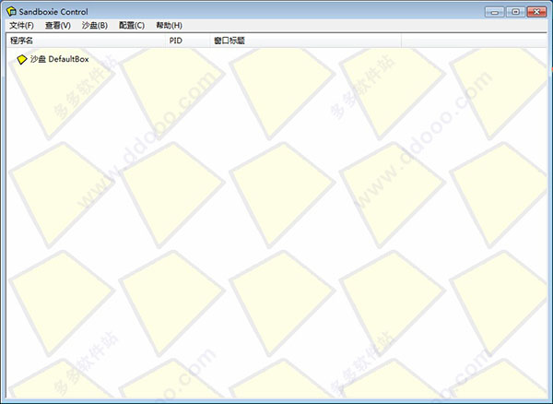This screenshot has width=553, height=404.
Task: Click the PID column header
Action: click(x=176, y=41)
